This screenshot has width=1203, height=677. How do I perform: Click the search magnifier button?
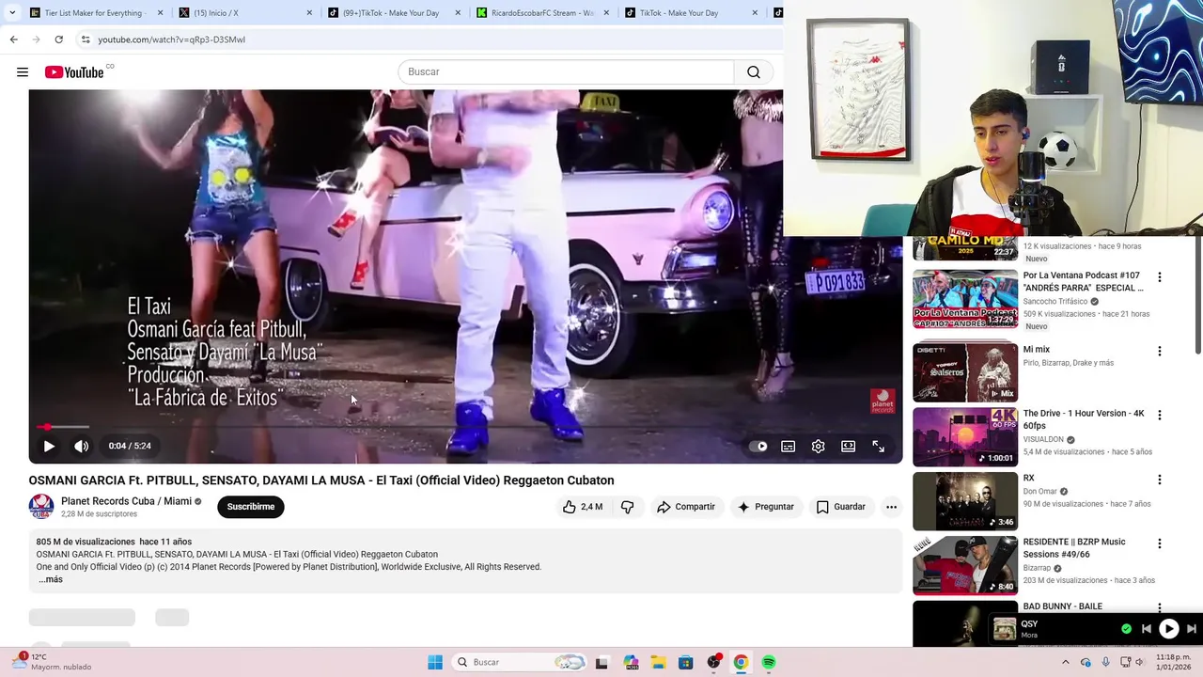(754, 72)
